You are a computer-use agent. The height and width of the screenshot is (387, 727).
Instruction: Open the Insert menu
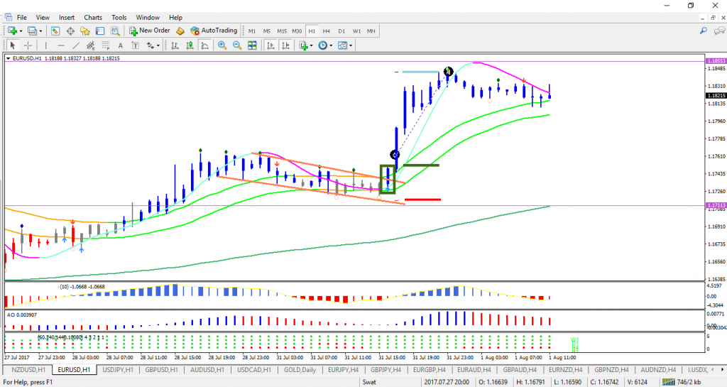point(66,17)
